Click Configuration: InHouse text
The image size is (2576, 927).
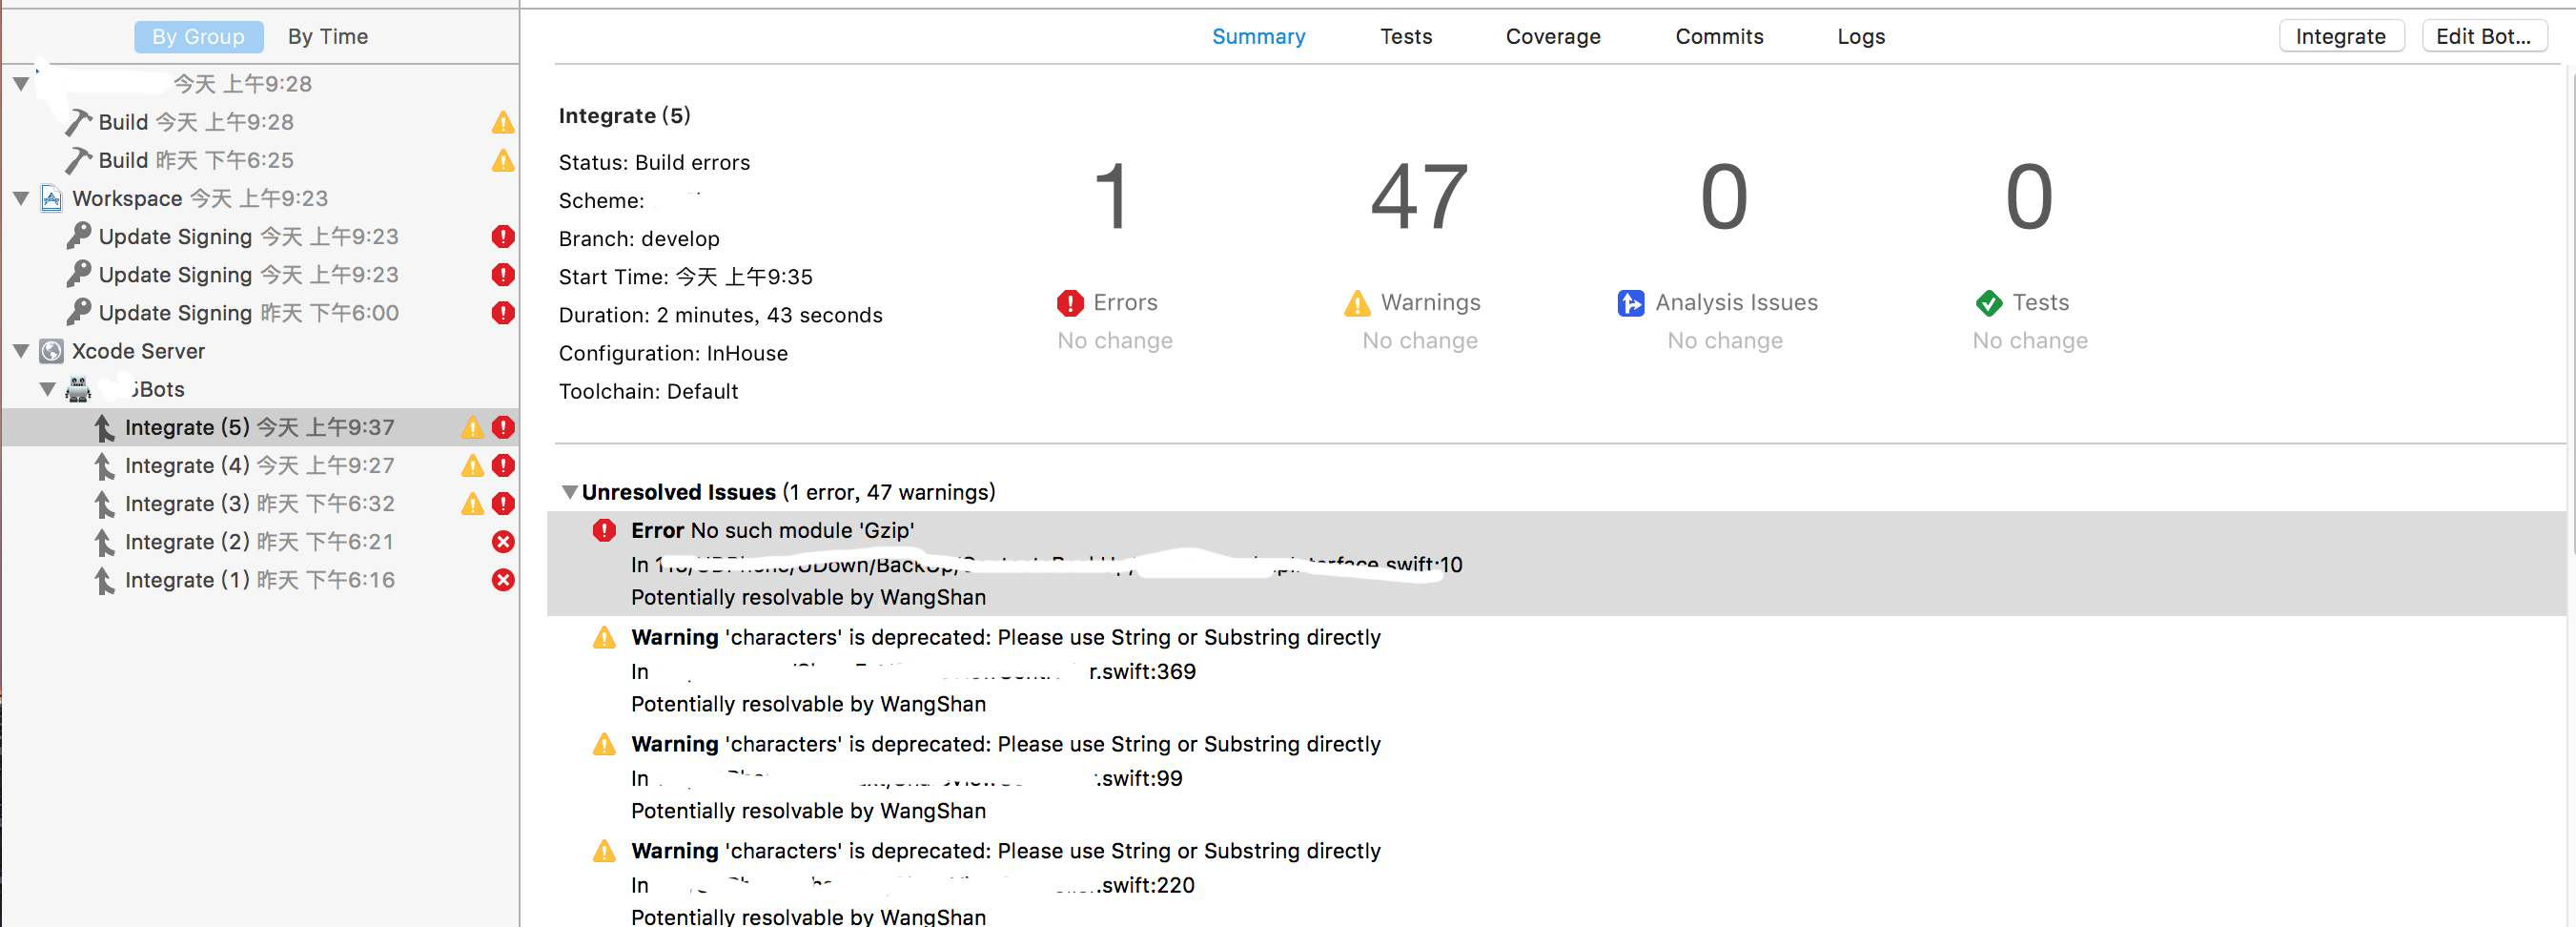click(x=673, y=354)
